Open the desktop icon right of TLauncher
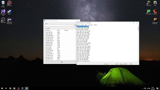 155,3
